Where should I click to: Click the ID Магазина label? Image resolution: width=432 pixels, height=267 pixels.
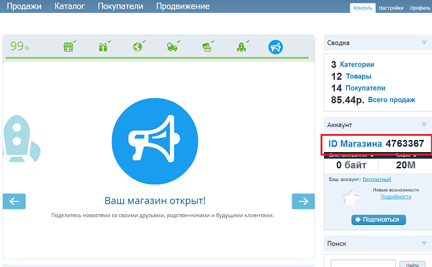click(355, 144)
